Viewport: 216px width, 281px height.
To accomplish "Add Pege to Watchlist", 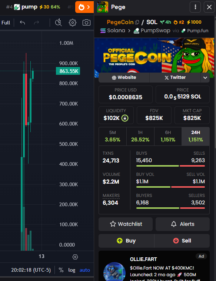I will pos(126,224).
